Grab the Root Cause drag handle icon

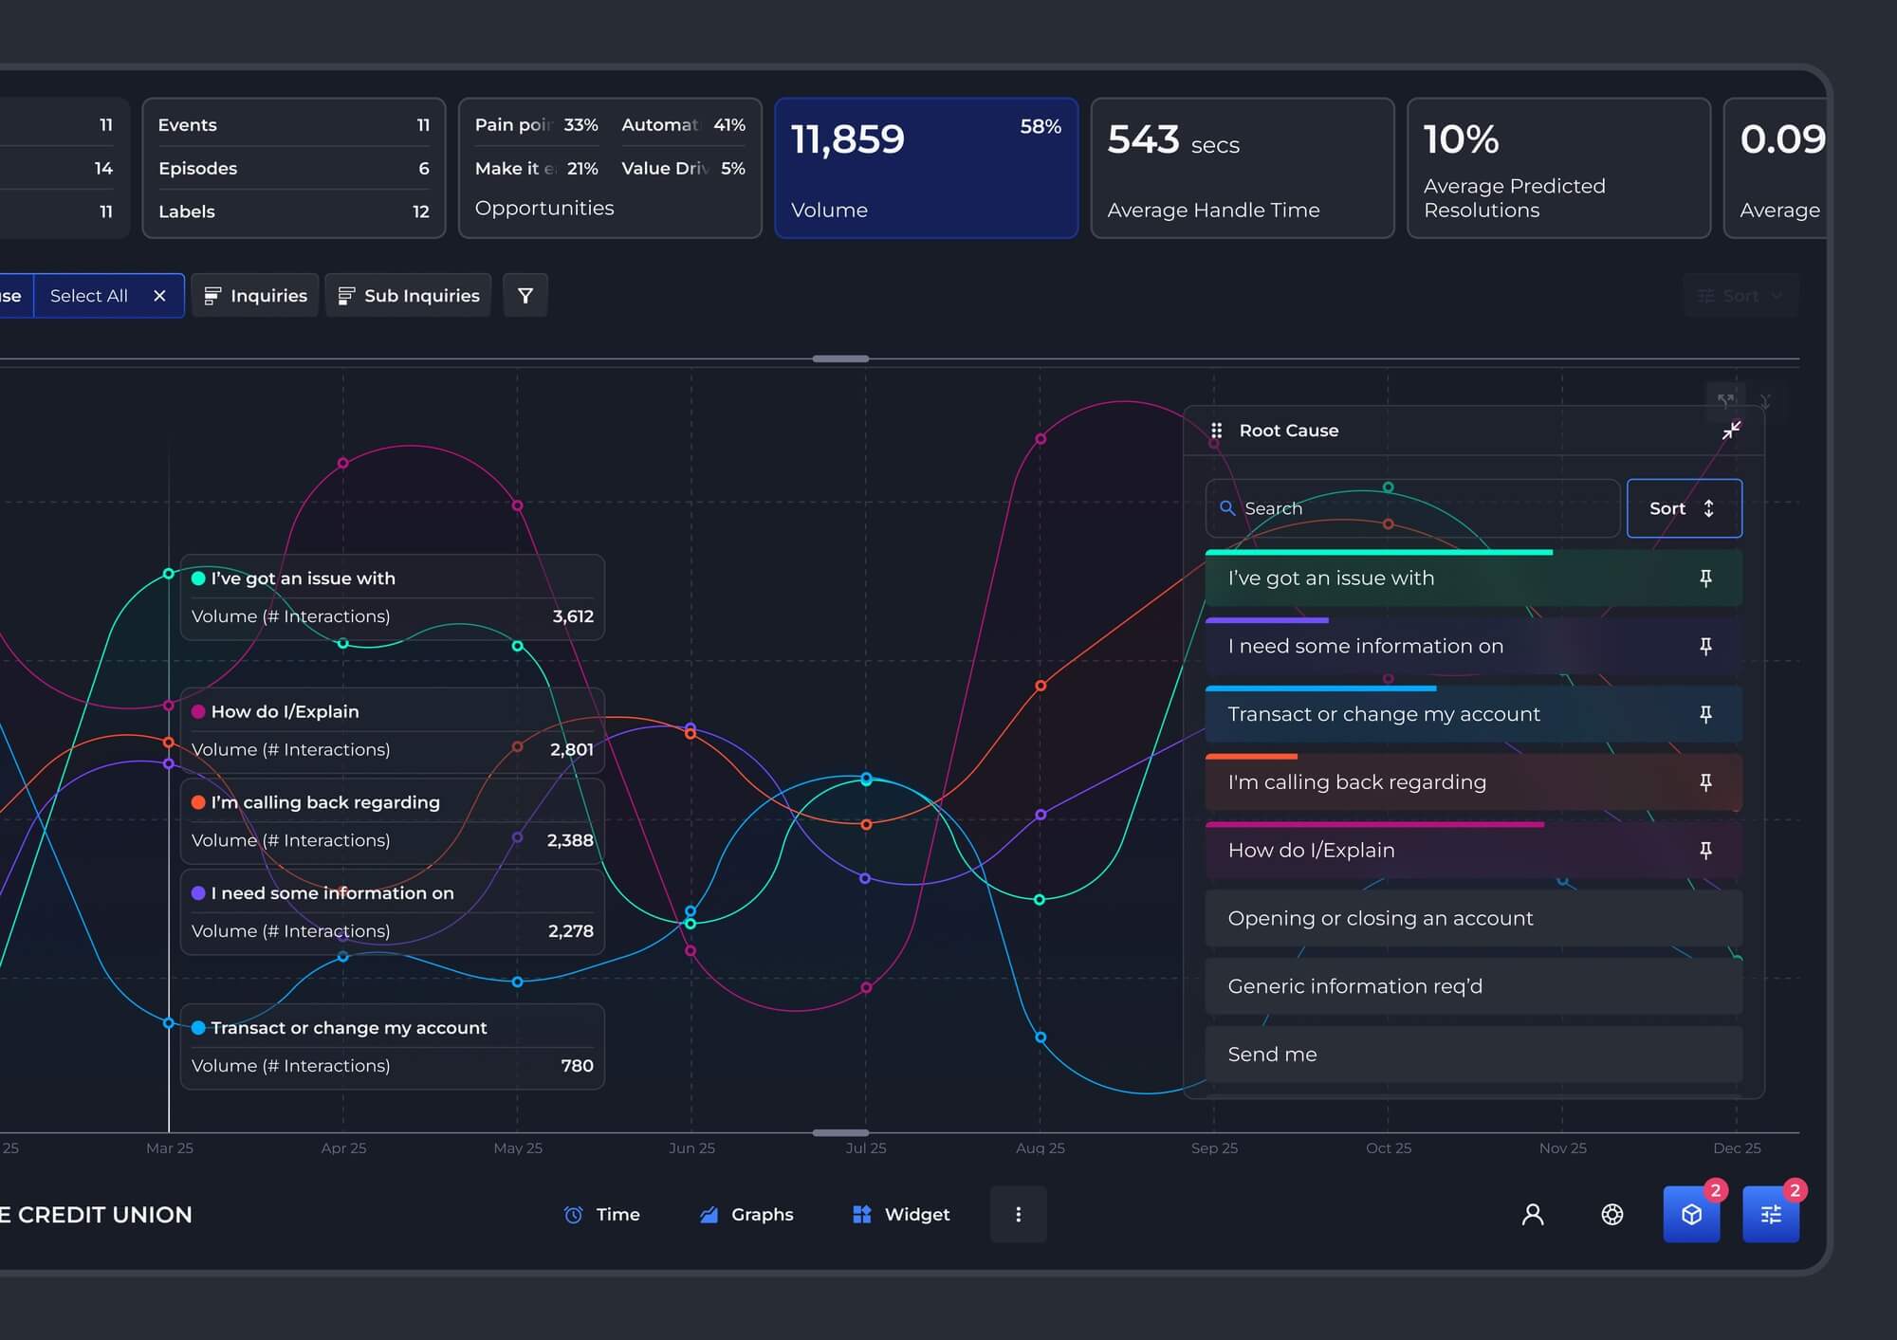1216,431
